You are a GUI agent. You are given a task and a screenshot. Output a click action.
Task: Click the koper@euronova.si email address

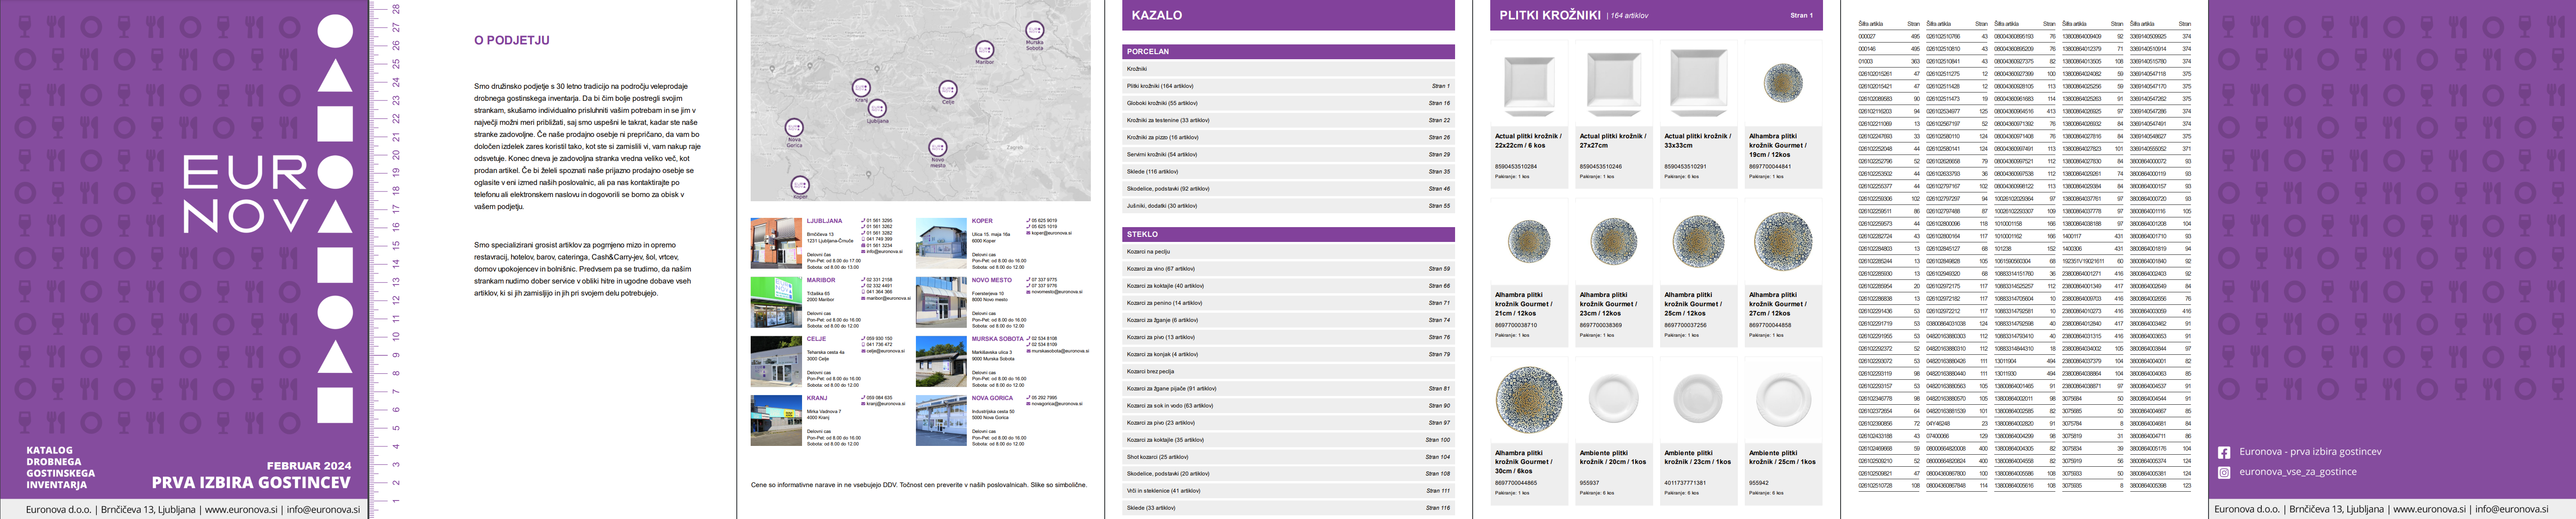[1051, 233]
